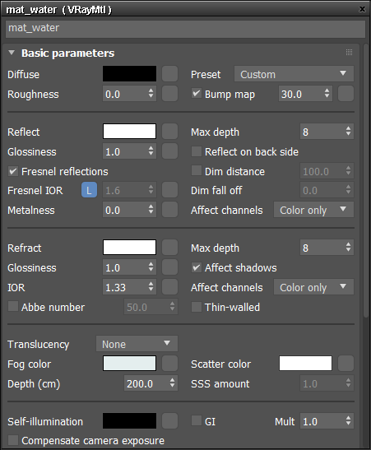
Task: Open the refraction Glossiness map slot
Action: coord(169,267)
